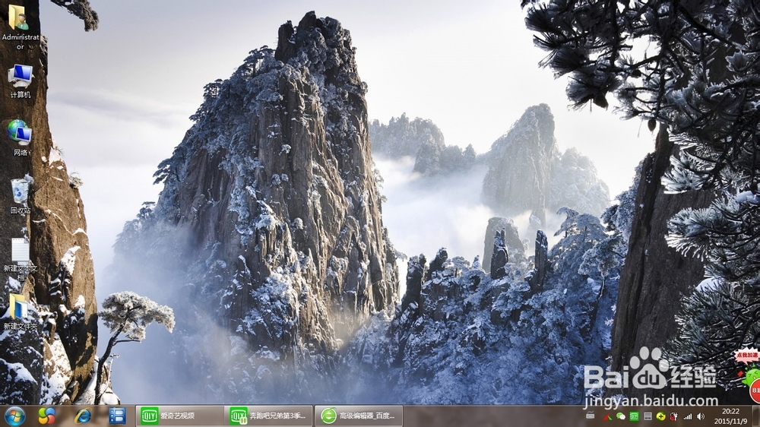Image resolution: width=760 pixels, height=427 pixels.
Task: Open the blue film-strip pinned taskbar app
Action: click(x=118, y=416)
